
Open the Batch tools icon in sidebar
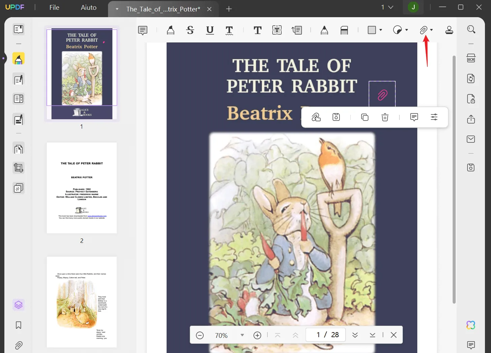pos(19,188)
